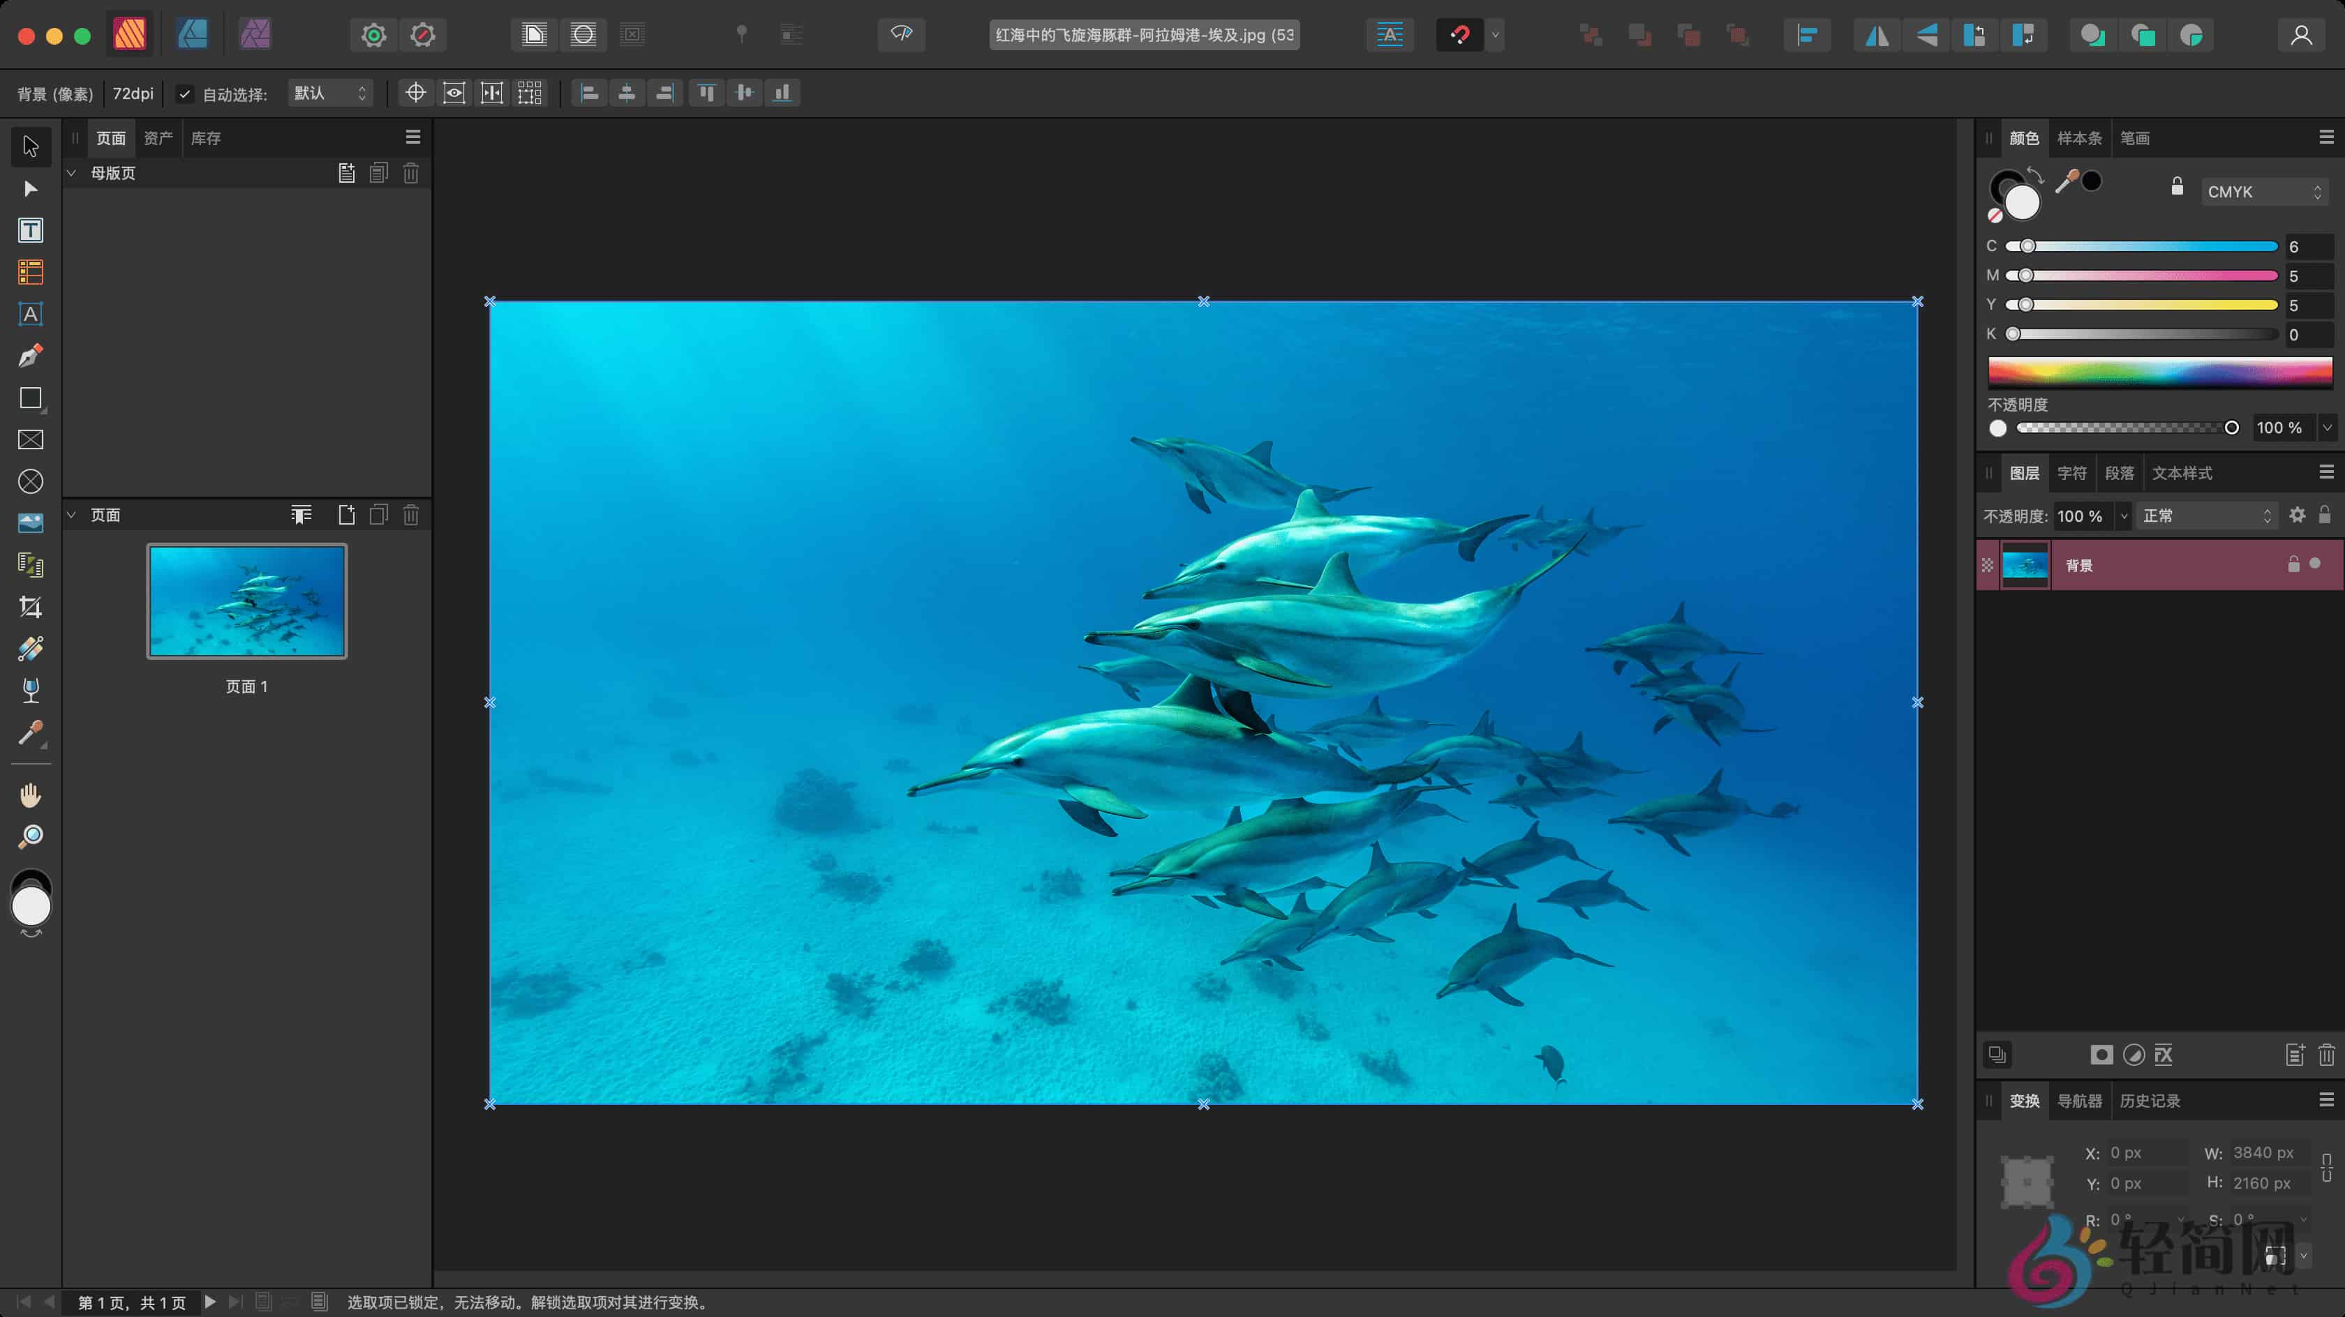Select the Zoom tool
Image resolution: width=2345 pixels, height=1317 pixels.
[x=31, y=836]
